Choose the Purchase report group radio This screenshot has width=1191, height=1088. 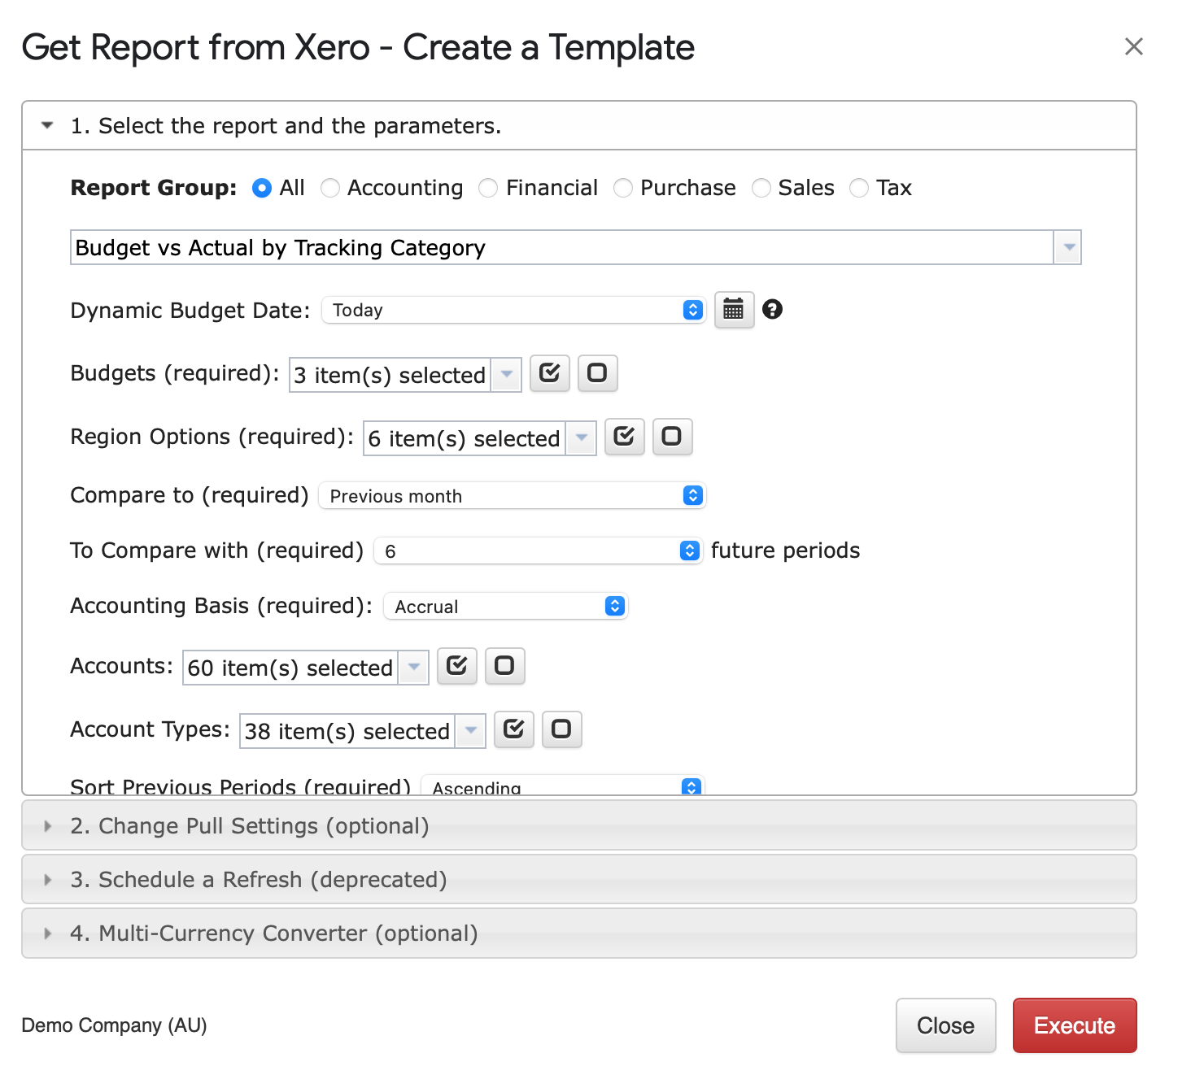click(x=623, y=188)
